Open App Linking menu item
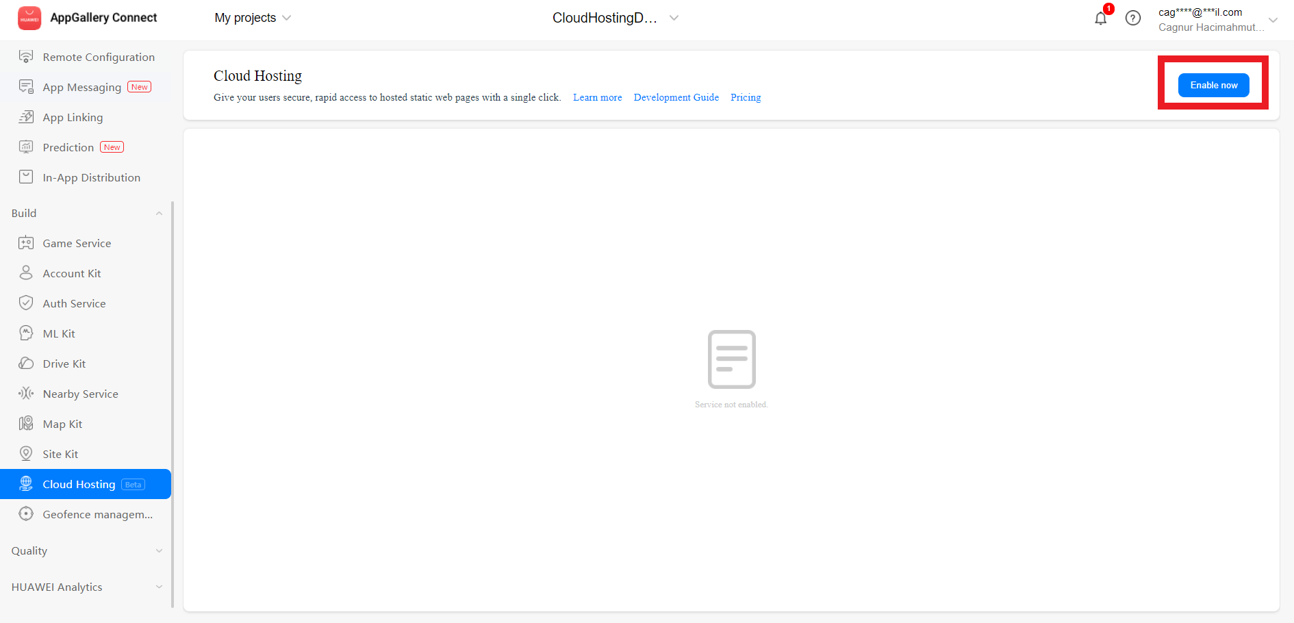 click(86, 117)
